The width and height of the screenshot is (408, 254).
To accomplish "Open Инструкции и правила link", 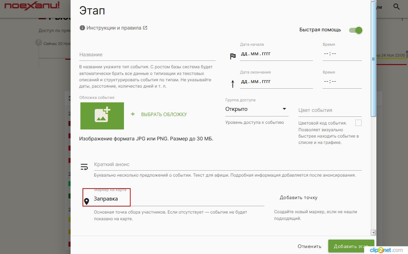I will (114, 28).
